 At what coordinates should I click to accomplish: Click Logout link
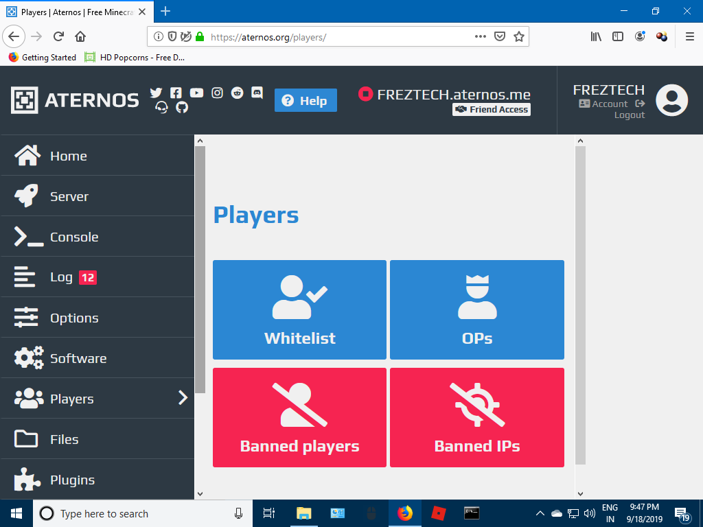click(630, 115)
